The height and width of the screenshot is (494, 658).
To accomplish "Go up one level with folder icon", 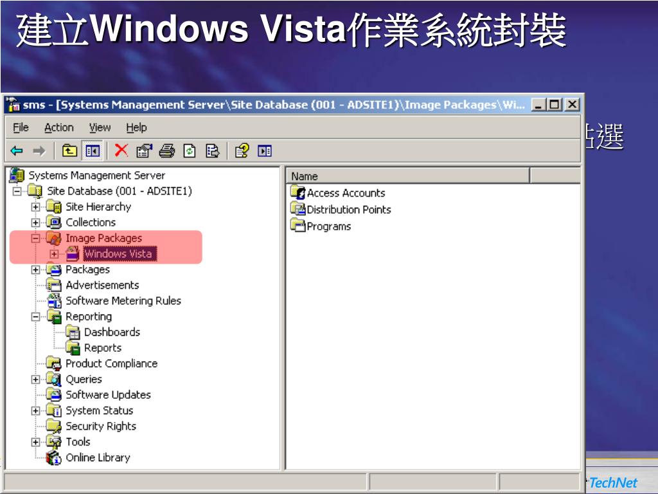I will tap(69, 151).
